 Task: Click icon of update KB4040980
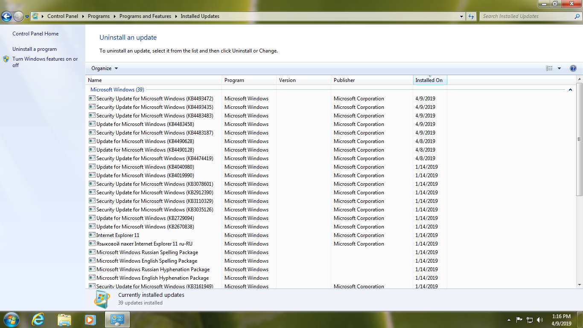click(x=92, y=167)
